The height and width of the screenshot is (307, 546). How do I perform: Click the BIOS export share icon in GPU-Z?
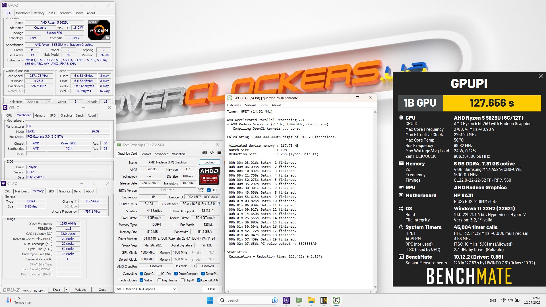point(201,190)
